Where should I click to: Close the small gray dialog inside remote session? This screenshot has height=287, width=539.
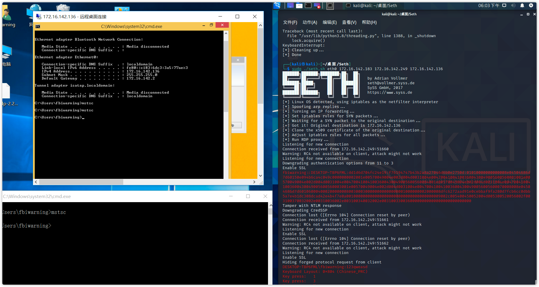(x=238, y=60)
